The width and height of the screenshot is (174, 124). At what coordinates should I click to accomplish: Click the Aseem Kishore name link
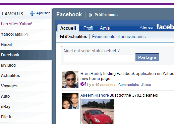tap(95, 95)
